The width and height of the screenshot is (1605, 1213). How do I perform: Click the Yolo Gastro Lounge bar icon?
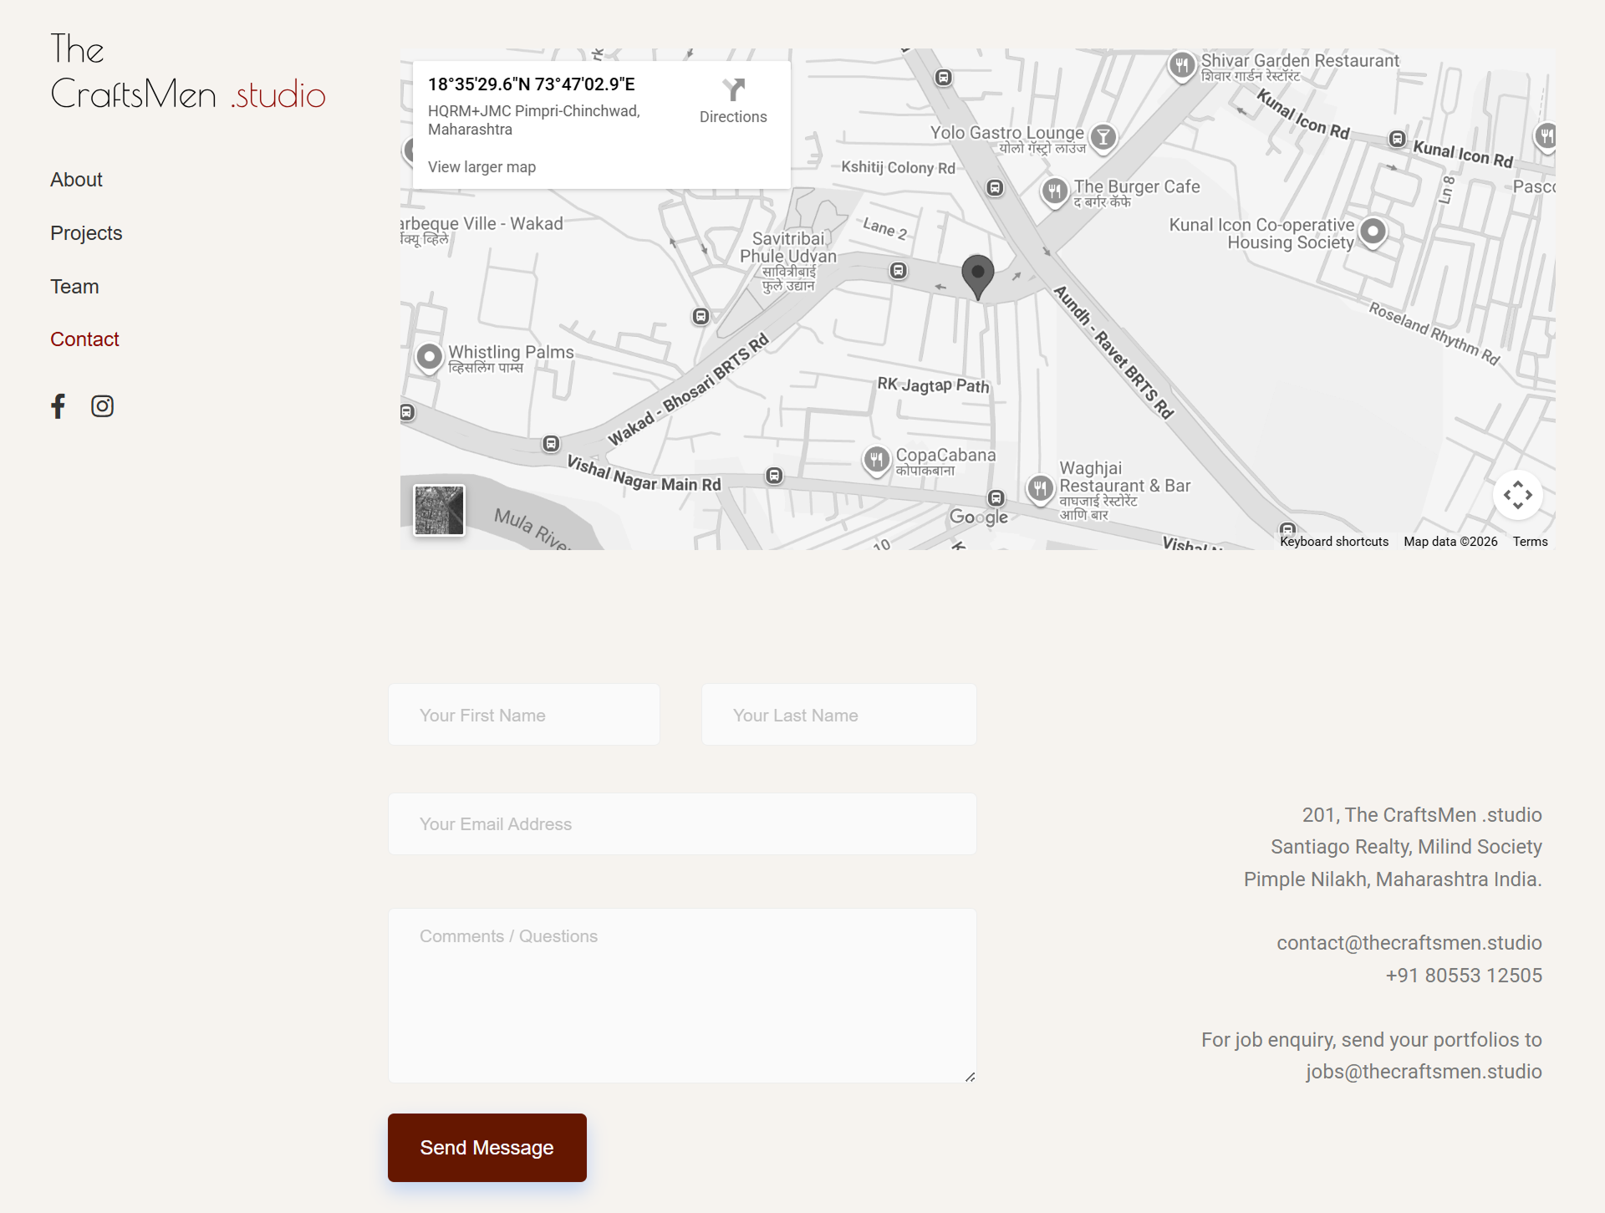pyautogui.click(x=1104, y=135)
